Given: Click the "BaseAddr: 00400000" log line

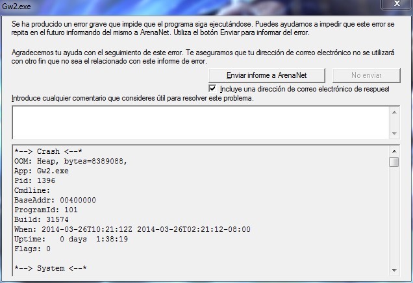Looking at the screenshot, I should point(55,200).
